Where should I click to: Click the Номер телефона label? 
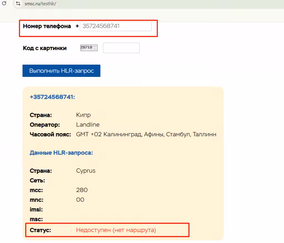pyautogui.click(x=47, y=26)
